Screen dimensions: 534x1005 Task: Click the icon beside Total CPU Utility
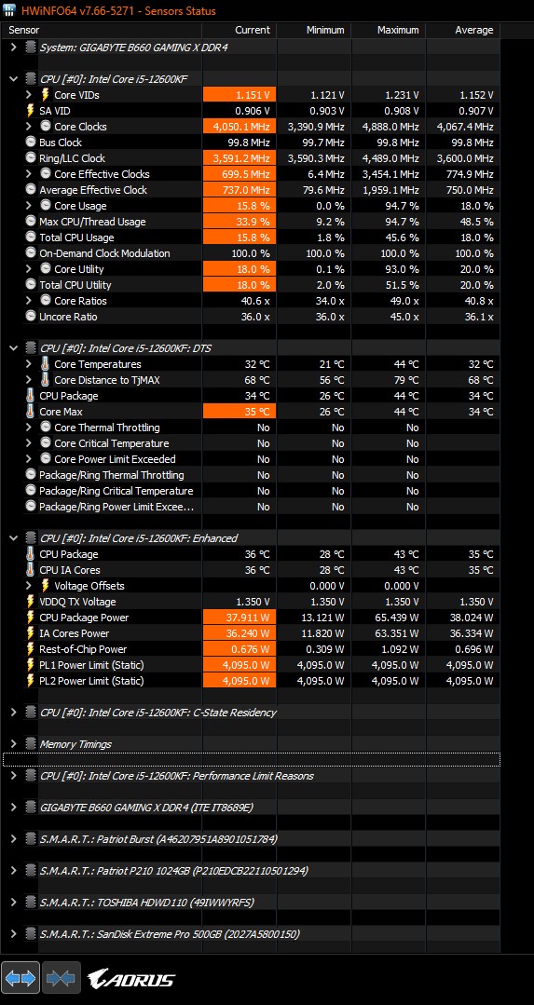coord(30,285)
